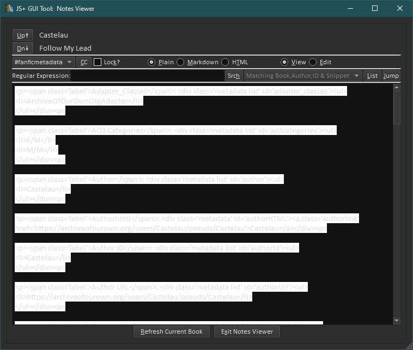Click the F/M list item line
Screen dimensions: 413x350
click(x=35, y=140)
